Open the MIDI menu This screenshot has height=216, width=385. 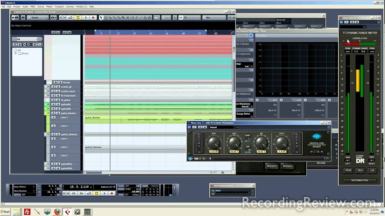point(33,7)
